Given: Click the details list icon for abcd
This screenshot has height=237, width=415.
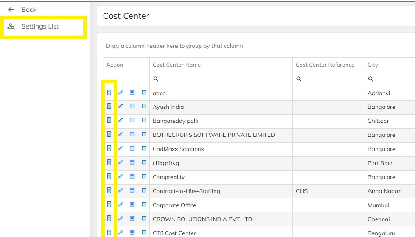Looking at the screenshot, I should [132, 93].
